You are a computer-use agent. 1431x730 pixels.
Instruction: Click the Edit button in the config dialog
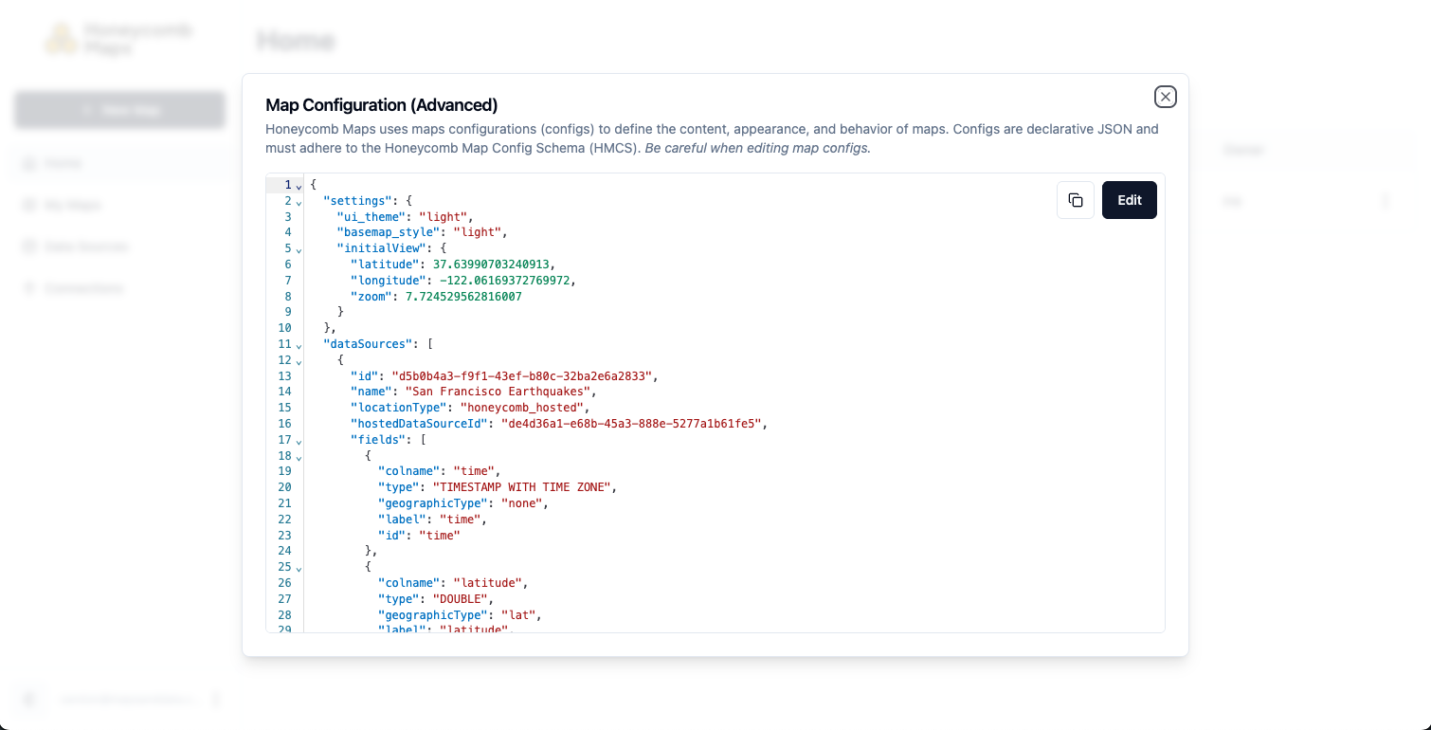tap(1129, 200)
